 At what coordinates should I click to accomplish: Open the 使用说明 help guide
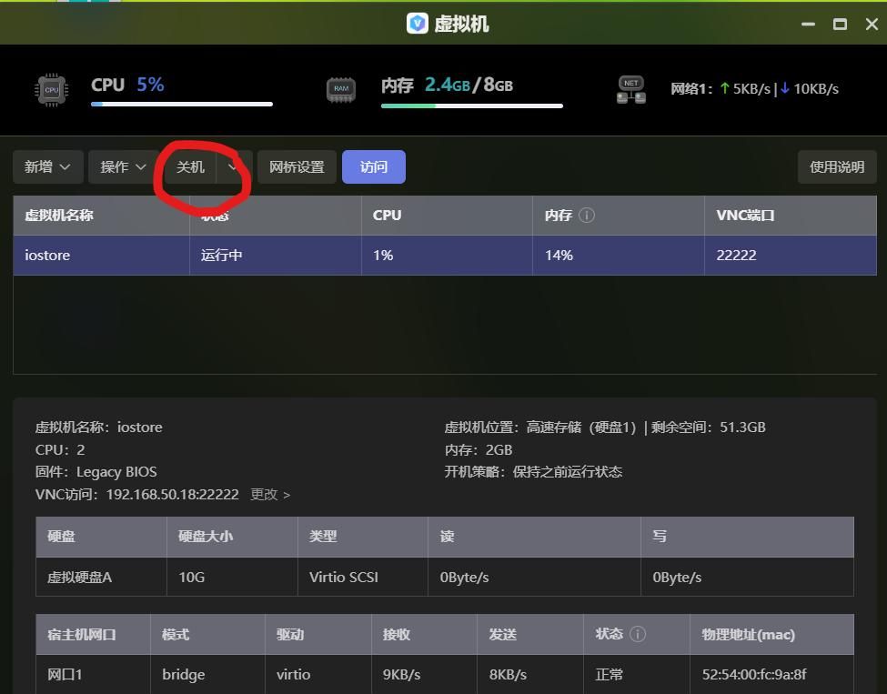[836, 166]
